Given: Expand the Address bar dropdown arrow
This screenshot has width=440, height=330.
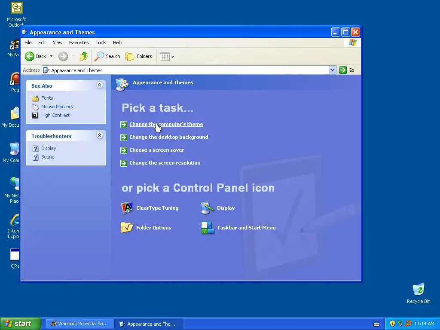Looking at the screenshot, I should [332, 70].
